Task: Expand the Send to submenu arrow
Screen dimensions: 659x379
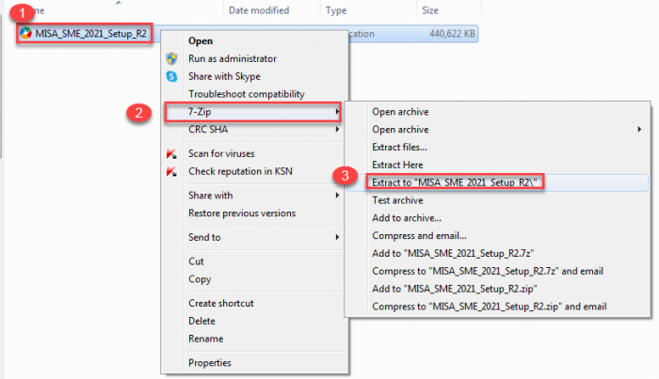Action: 338,237
